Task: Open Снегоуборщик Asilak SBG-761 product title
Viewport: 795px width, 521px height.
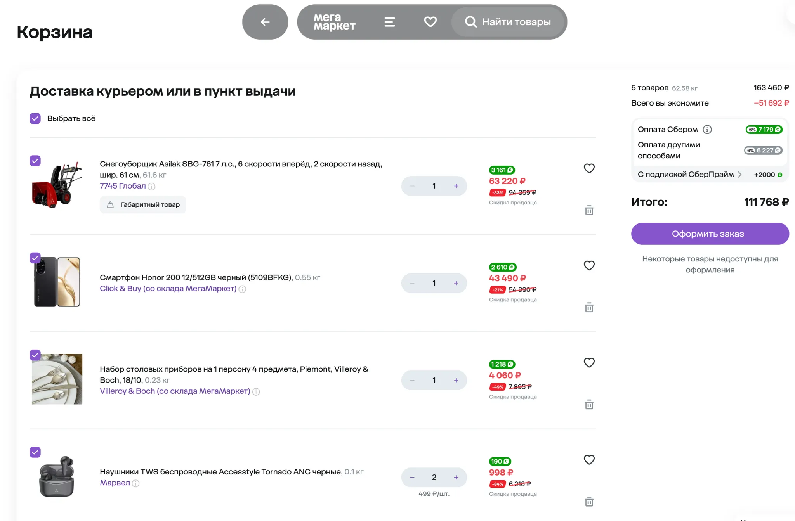Action: click(241, 169)
